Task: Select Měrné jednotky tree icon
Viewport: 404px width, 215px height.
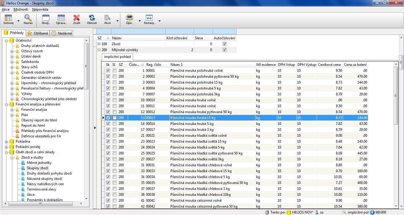Action: click(23, 163)
